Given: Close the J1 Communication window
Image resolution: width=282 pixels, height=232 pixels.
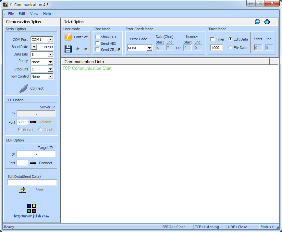Looking at the screenshot, I should (x=272, y=4).
